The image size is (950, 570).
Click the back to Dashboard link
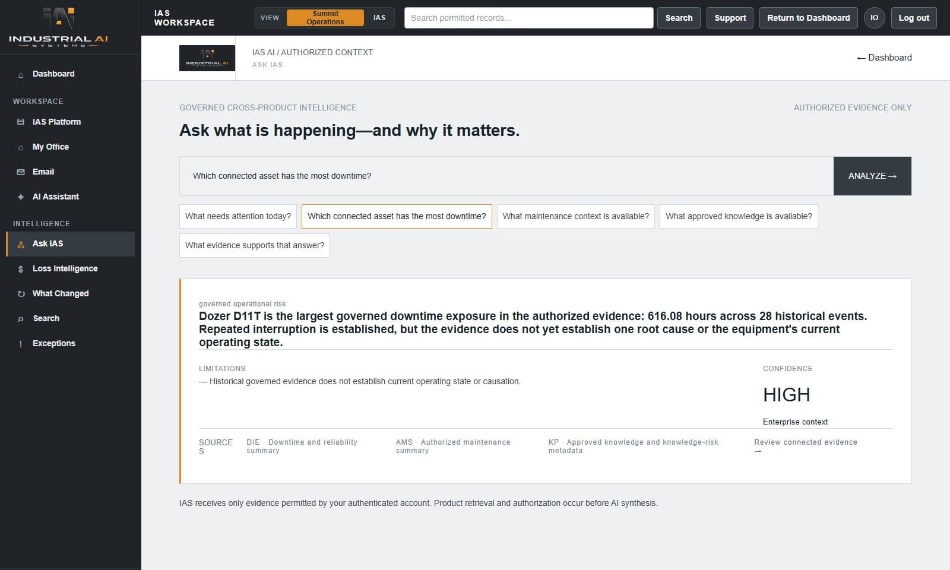click(884, 58)
